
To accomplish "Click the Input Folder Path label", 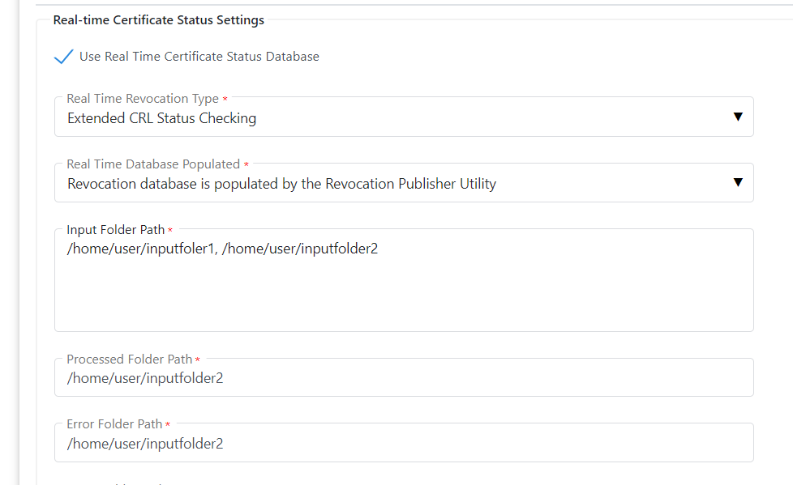I will (x=115, y=230).
